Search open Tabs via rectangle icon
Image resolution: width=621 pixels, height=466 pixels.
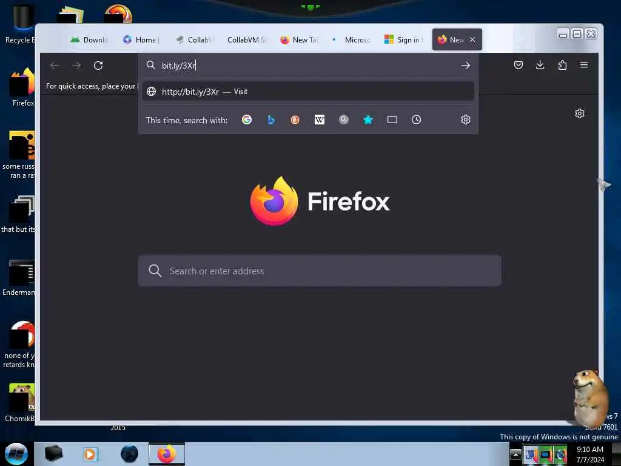[392, 120]
